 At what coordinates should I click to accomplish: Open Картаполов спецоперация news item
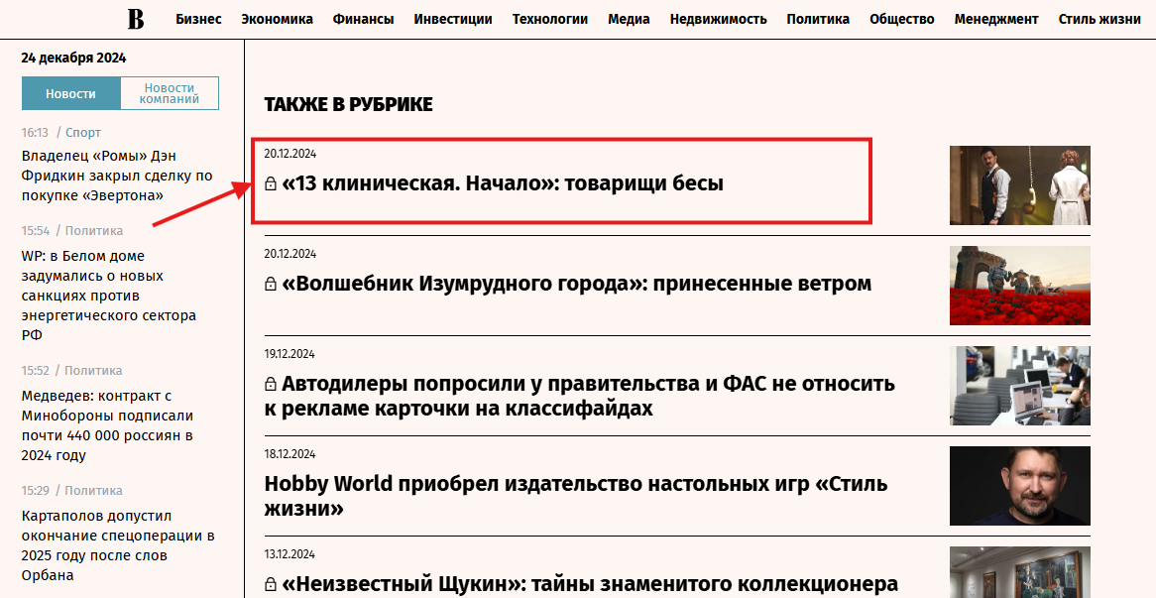point(118,545)
